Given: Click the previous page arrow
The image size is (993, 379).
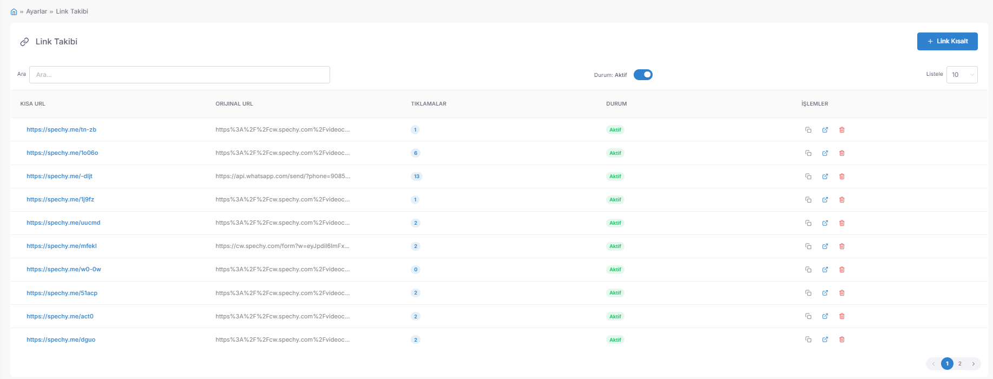Looking at the screenshot, I should [933, 364].
